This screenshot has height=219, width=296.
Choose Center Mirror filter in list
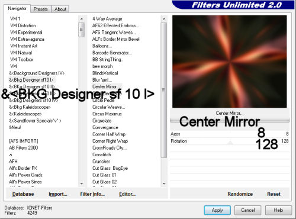(x=105, y=86)
